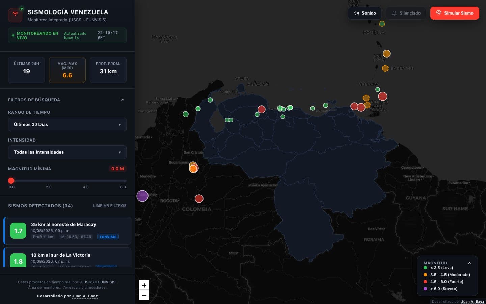Click the Prof. Prom. 31 km card

click(108, 70)
